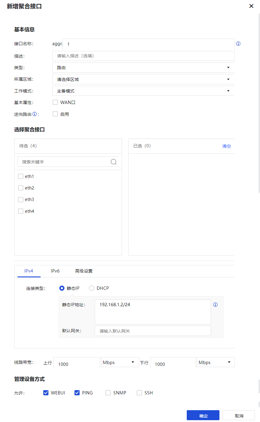Image resolution: width=260 pixels, height=422 pixels.
Task: Click info icon next to static IP address box
Action: point(216,305)
